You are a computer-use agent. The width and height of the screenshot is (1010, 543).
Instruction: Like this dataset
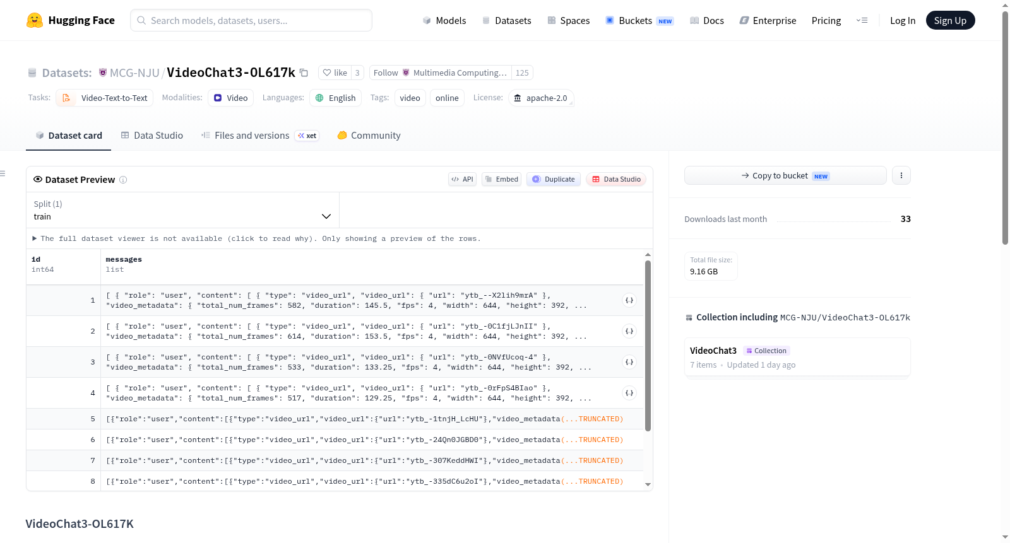point(335,73)
